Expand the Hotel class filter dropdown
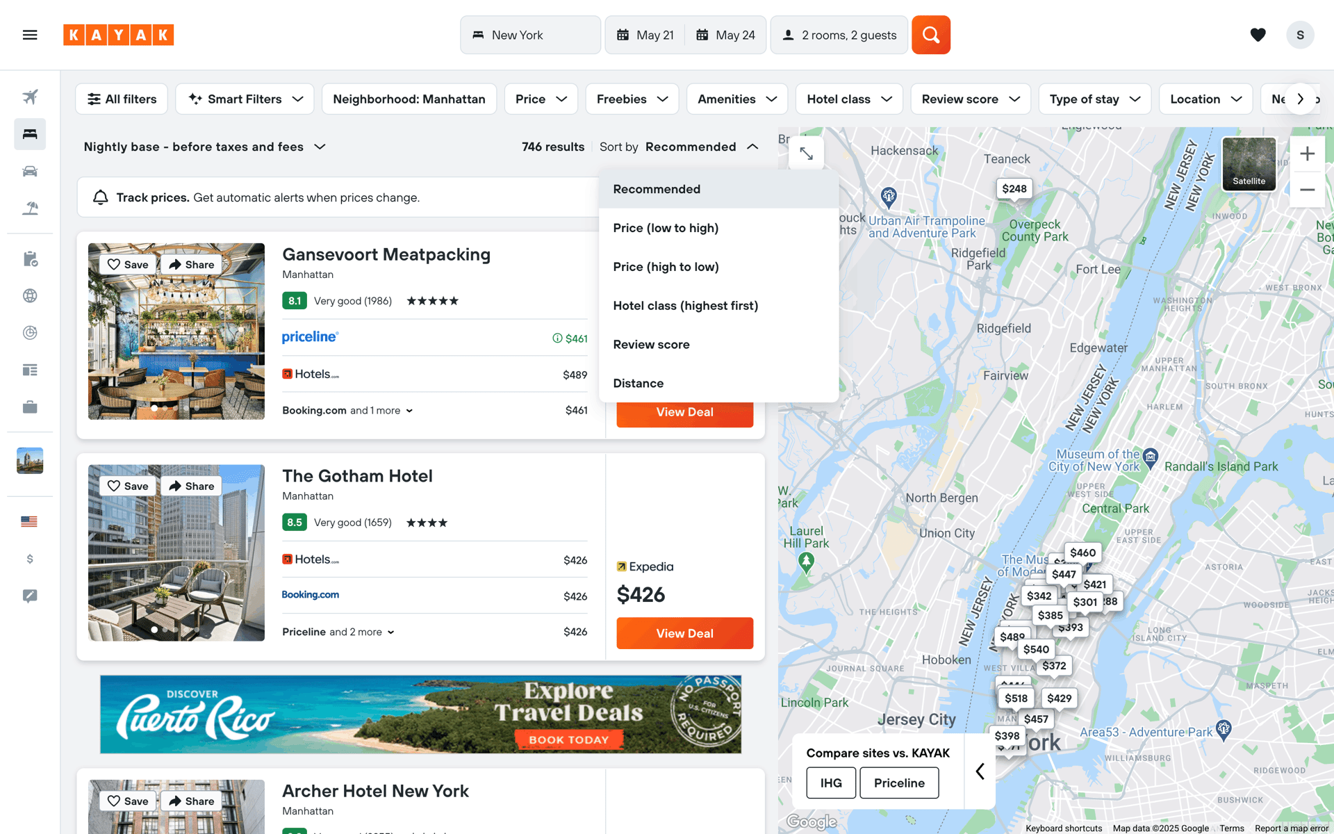1334x834 pixels. 849,99
